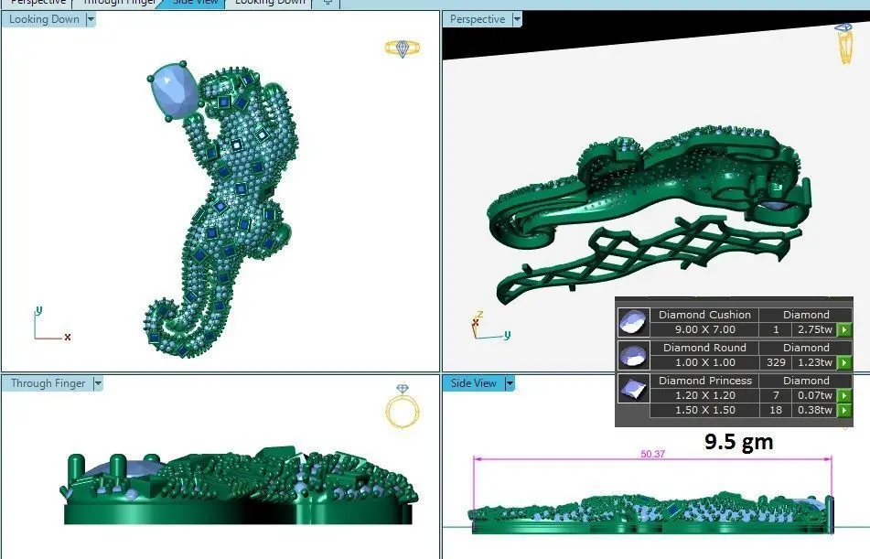Viewport: 870px width, 559px height.
Task: Click the Diamond Cushion gem thumbnail
Action: (633, 323)
